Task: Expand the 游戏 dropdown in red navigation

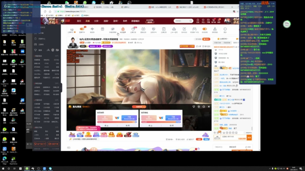Action: 116,21
